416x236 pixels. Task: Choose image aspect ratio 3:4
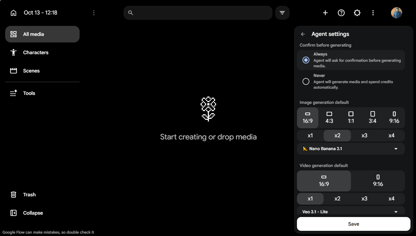tap(372, 118)
